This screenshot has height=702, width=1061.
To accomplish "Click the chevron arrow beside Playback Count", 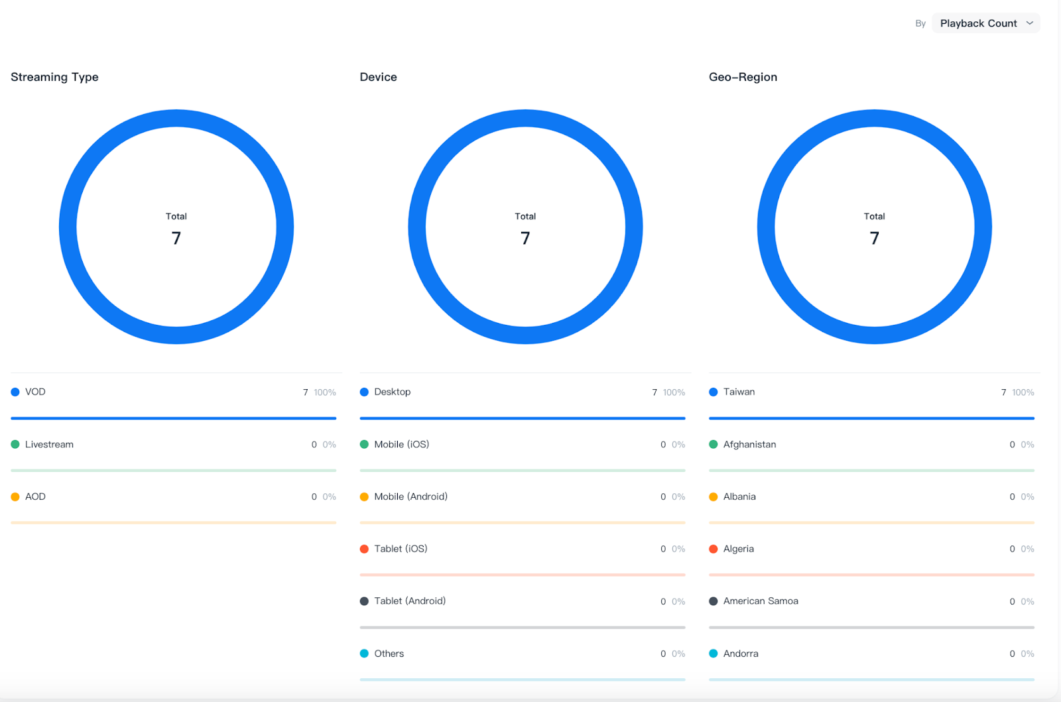I will tap(1030, 23).
